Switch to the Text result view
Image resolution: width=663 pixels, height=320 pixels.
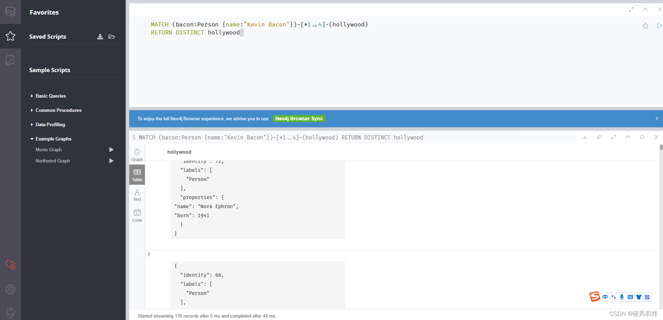[137, 195]
